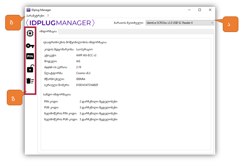Click the Applet version 2.19 value
The image size is (244, 167).
(79, 67)
